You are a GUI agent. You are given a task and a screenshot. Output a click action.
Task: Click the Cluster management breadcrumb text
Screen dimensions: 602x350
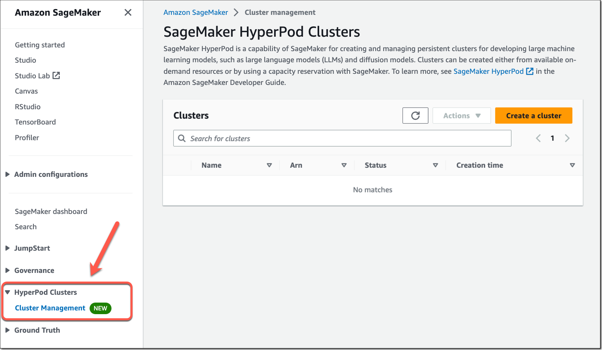(280, 12)
